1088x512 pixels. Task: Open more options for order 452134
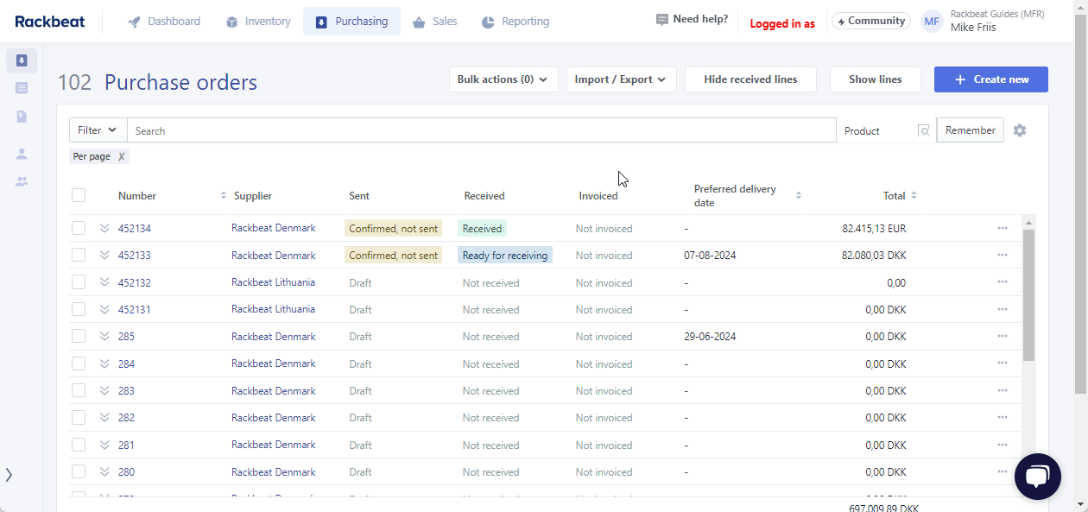coord(1002,228)
